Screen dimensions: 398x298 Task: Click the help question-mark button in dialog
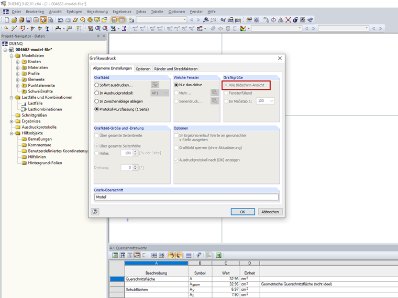[95, 211]
